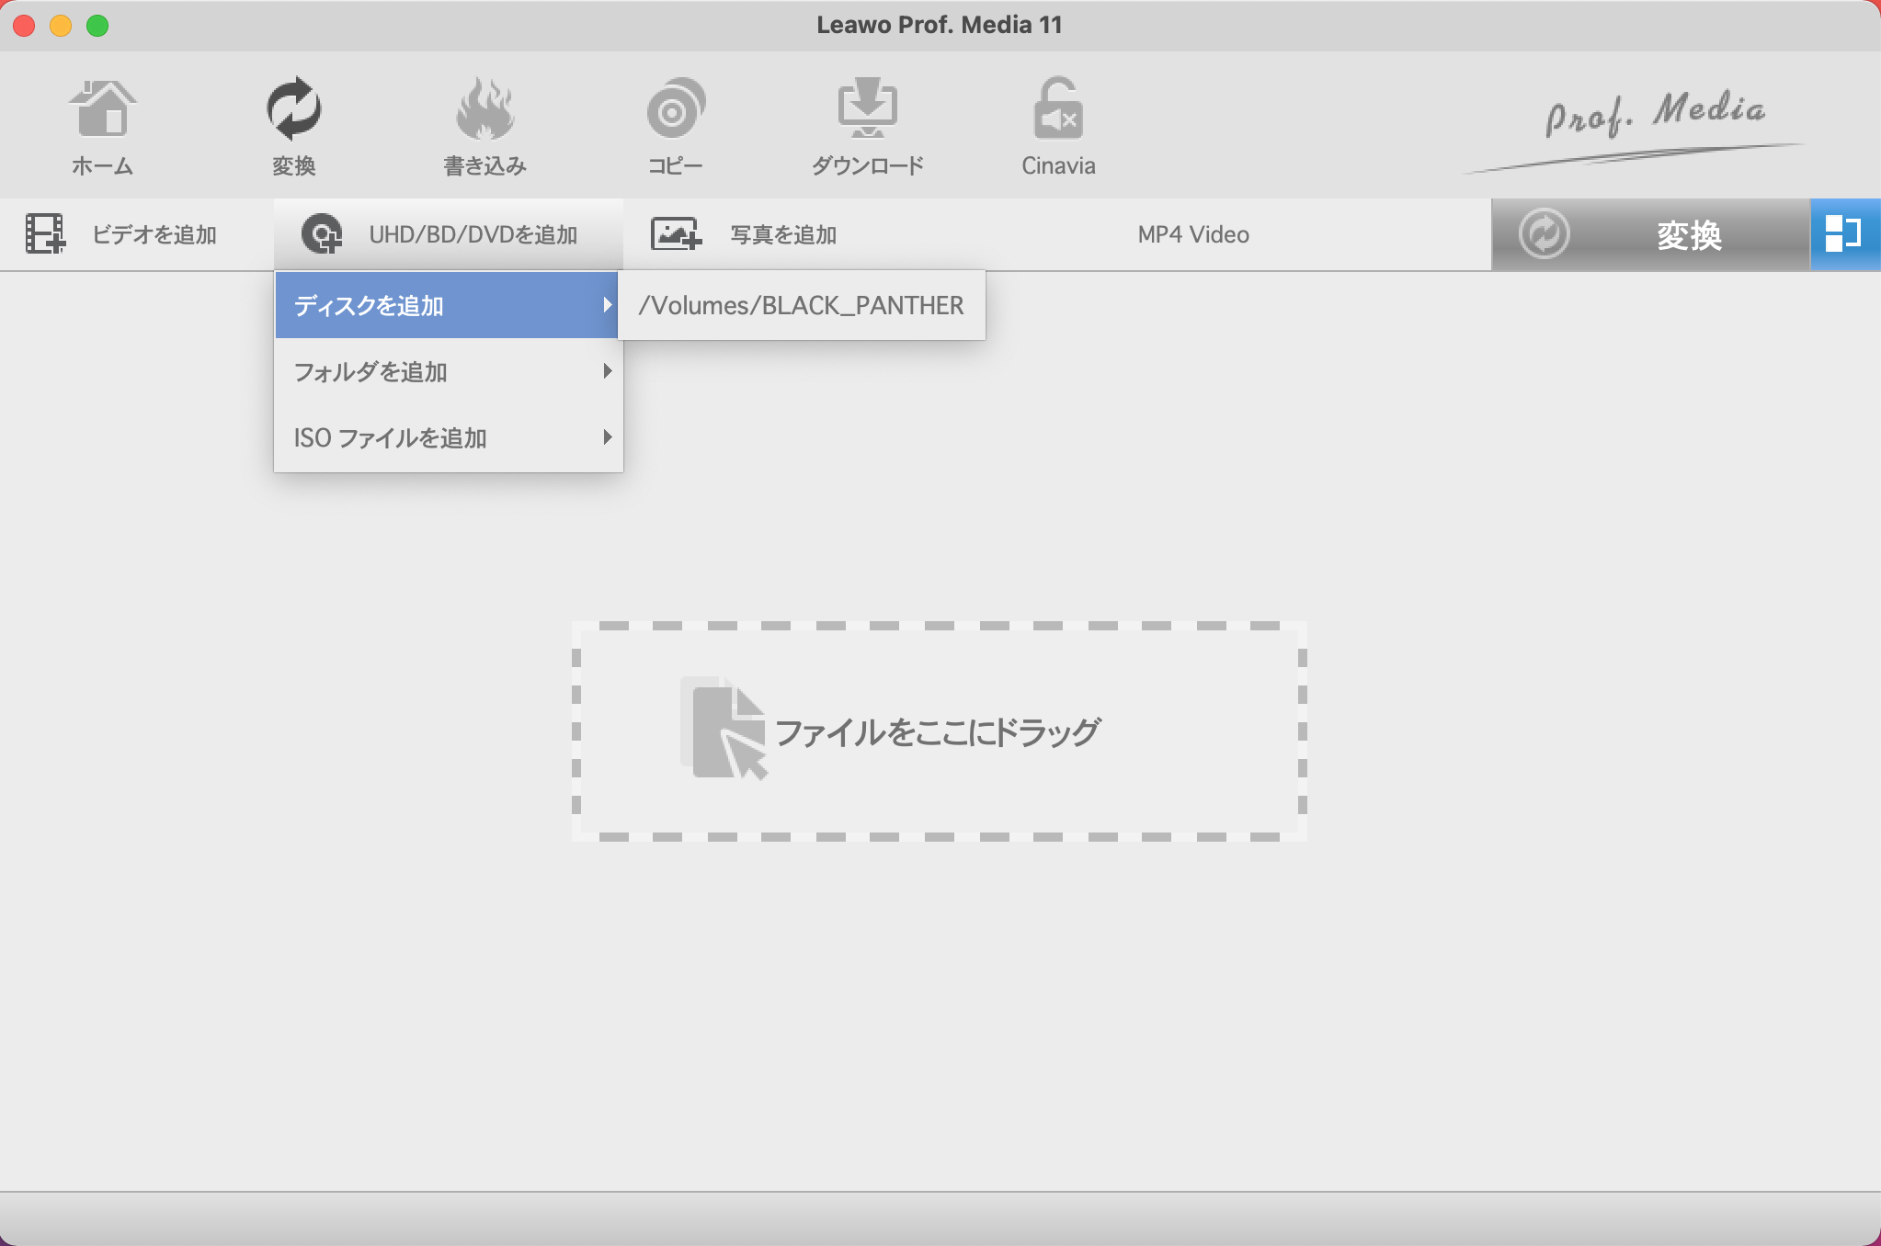Image resolution: width=1881 pixels, height=1246 pixels.
Task: Open the UHD/BD/DVDを追加 dropdown button
Action: (x=449, y=234)
